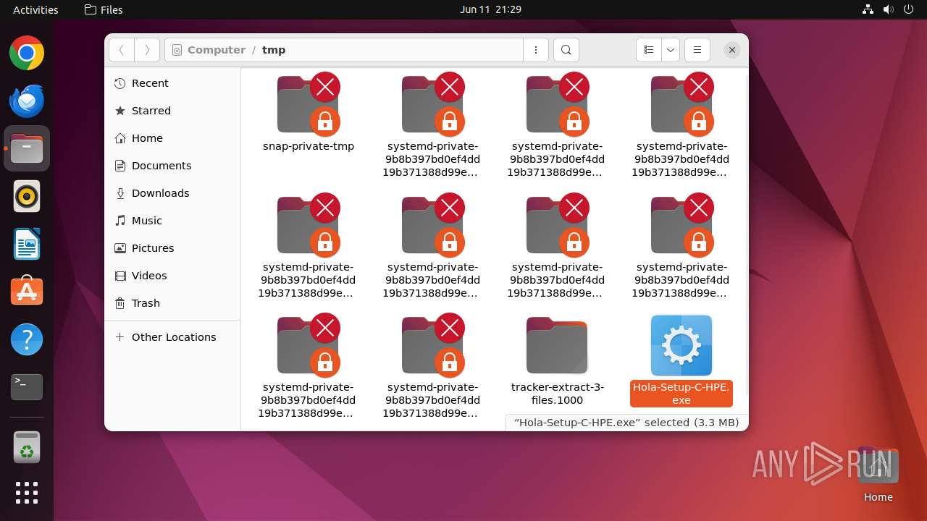The height and width of the screenshot is (521, 927).
Task: Click the volume icon in top bar
Action: coord(888,9)
